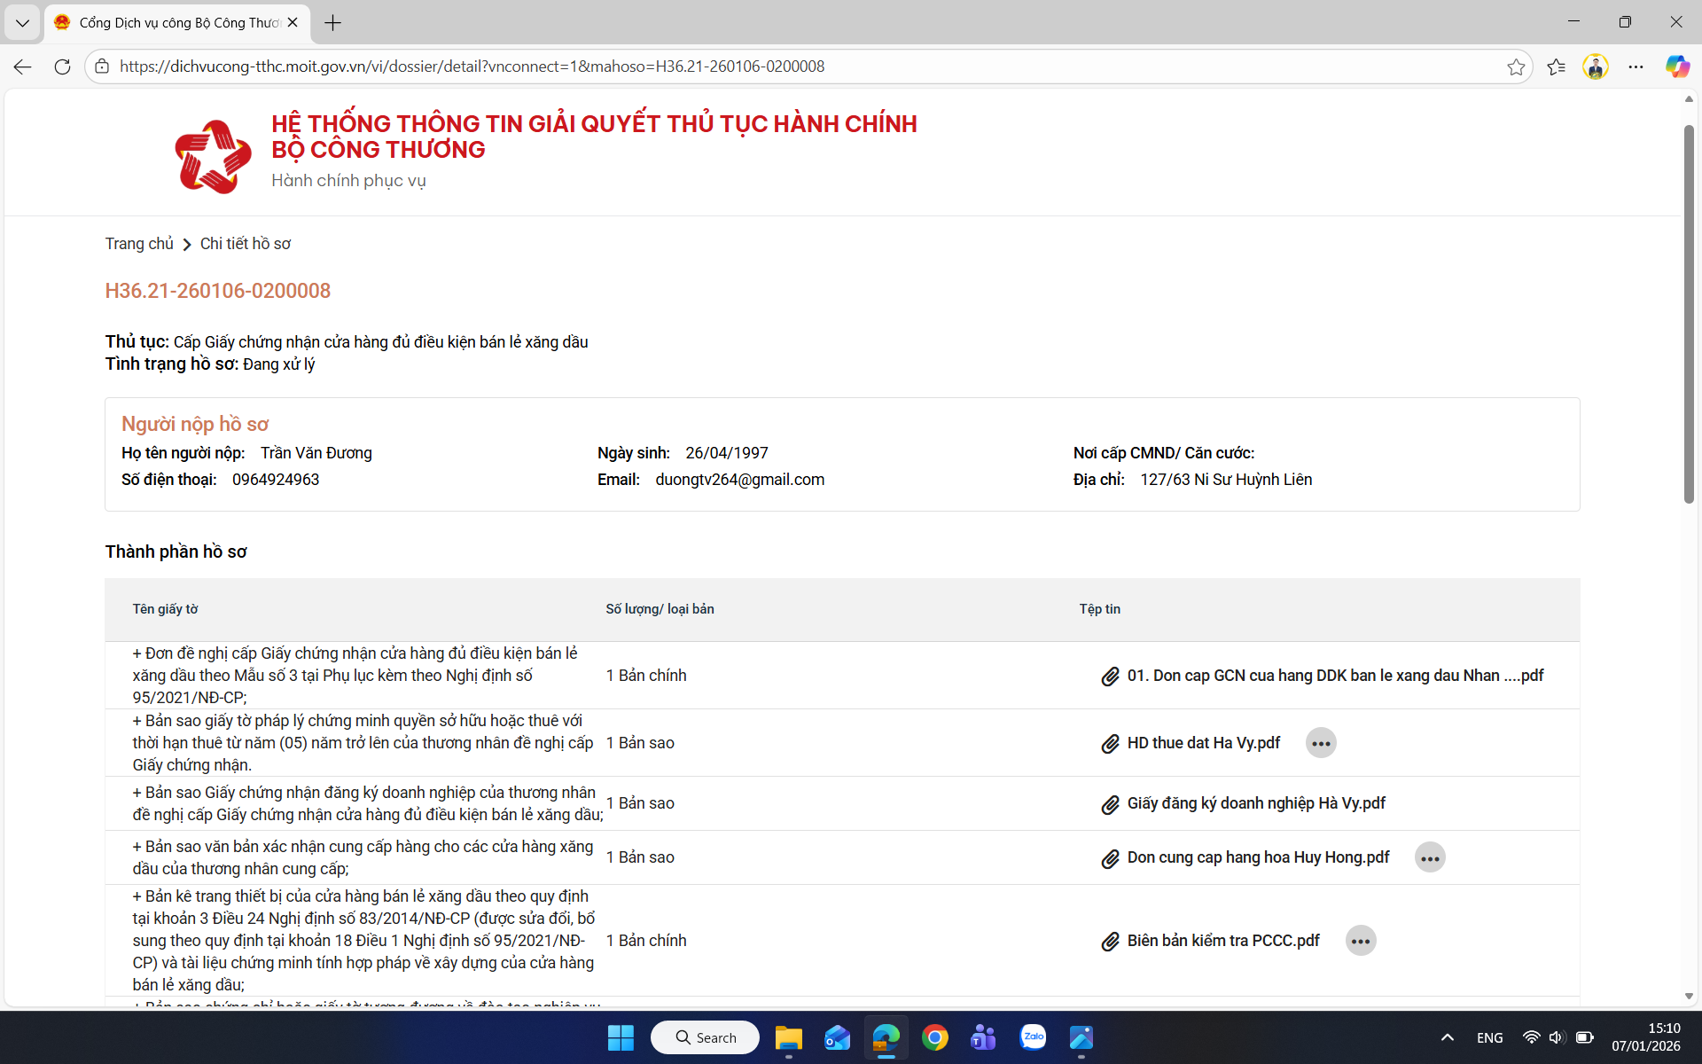The width and height of the screenshot is (1702, 1064).
Task: Click the page vertical scrollbar thumb
Action: (x=1689, y=310)
